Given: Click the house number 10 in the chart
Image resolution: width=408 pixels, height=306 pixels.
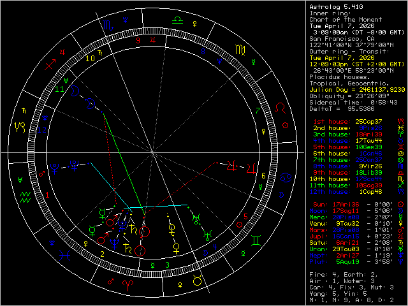Looking at the screenshot, I should tap(92, 59).
